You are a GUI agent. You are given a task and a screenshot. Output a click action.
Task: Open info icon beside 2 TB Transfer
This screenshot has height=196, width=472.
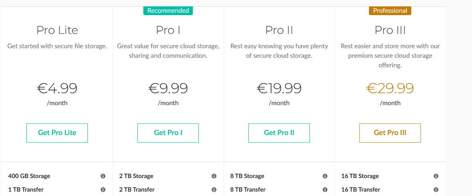214,190
